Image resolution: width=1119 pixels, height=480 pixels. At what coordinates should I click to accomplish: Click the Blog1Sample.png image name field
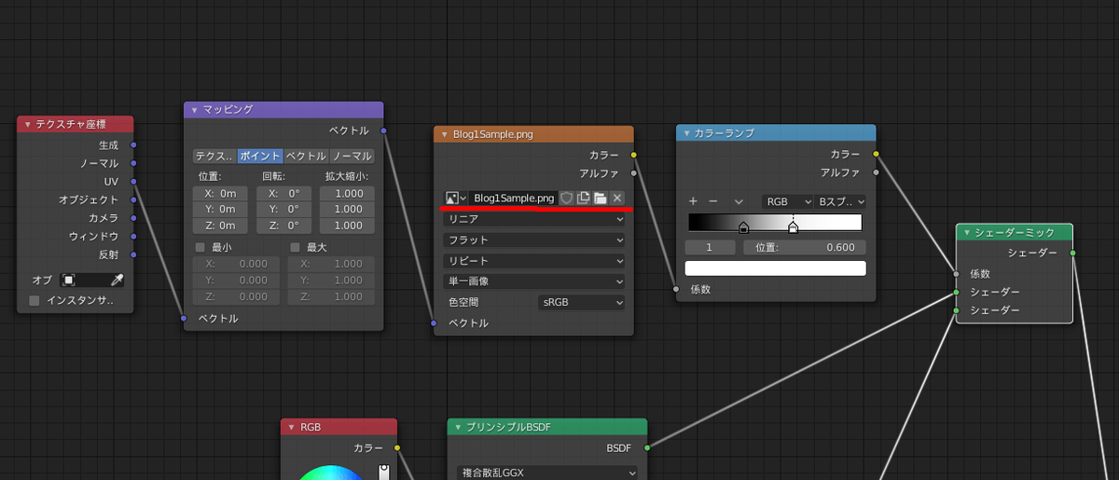[x=513, y=199]
